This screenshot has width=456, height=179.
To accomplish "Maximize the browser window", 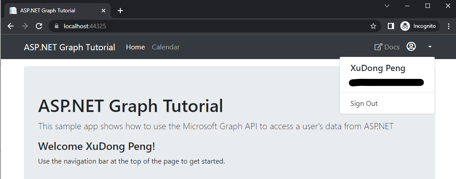I will point(428,6).
